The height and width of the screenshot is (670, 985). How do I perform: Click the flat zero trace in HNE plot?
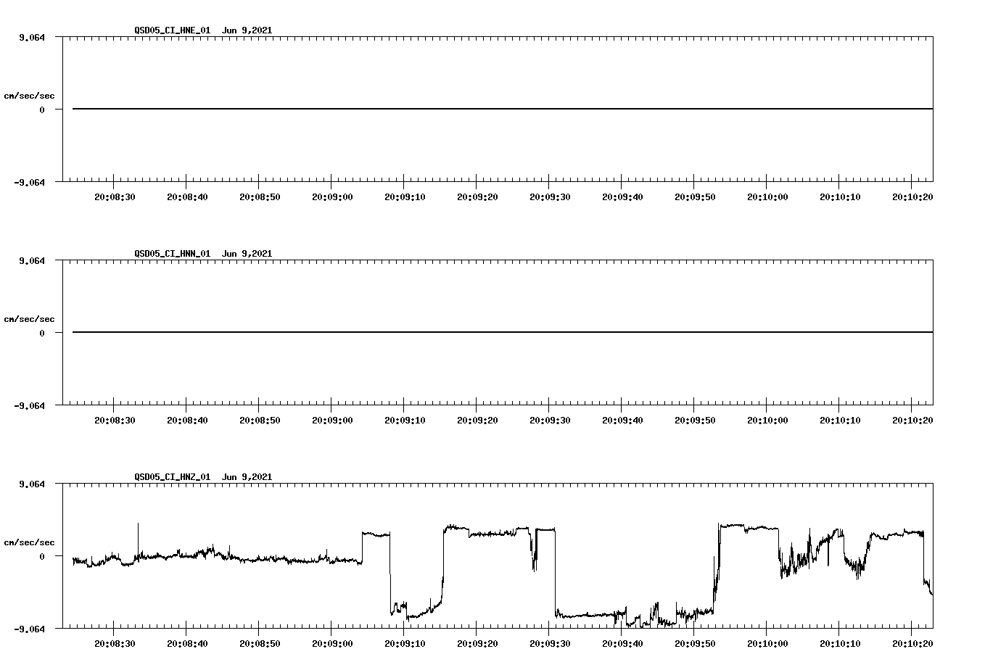click(x=503, y=109)
